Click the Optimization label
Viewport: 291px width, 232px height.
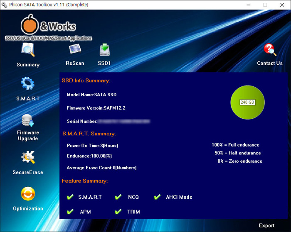[x=28, y=208]
